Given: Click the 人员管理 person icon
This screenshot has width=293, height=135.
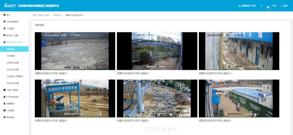Looking at the screenshot, I should pos(4,28).
